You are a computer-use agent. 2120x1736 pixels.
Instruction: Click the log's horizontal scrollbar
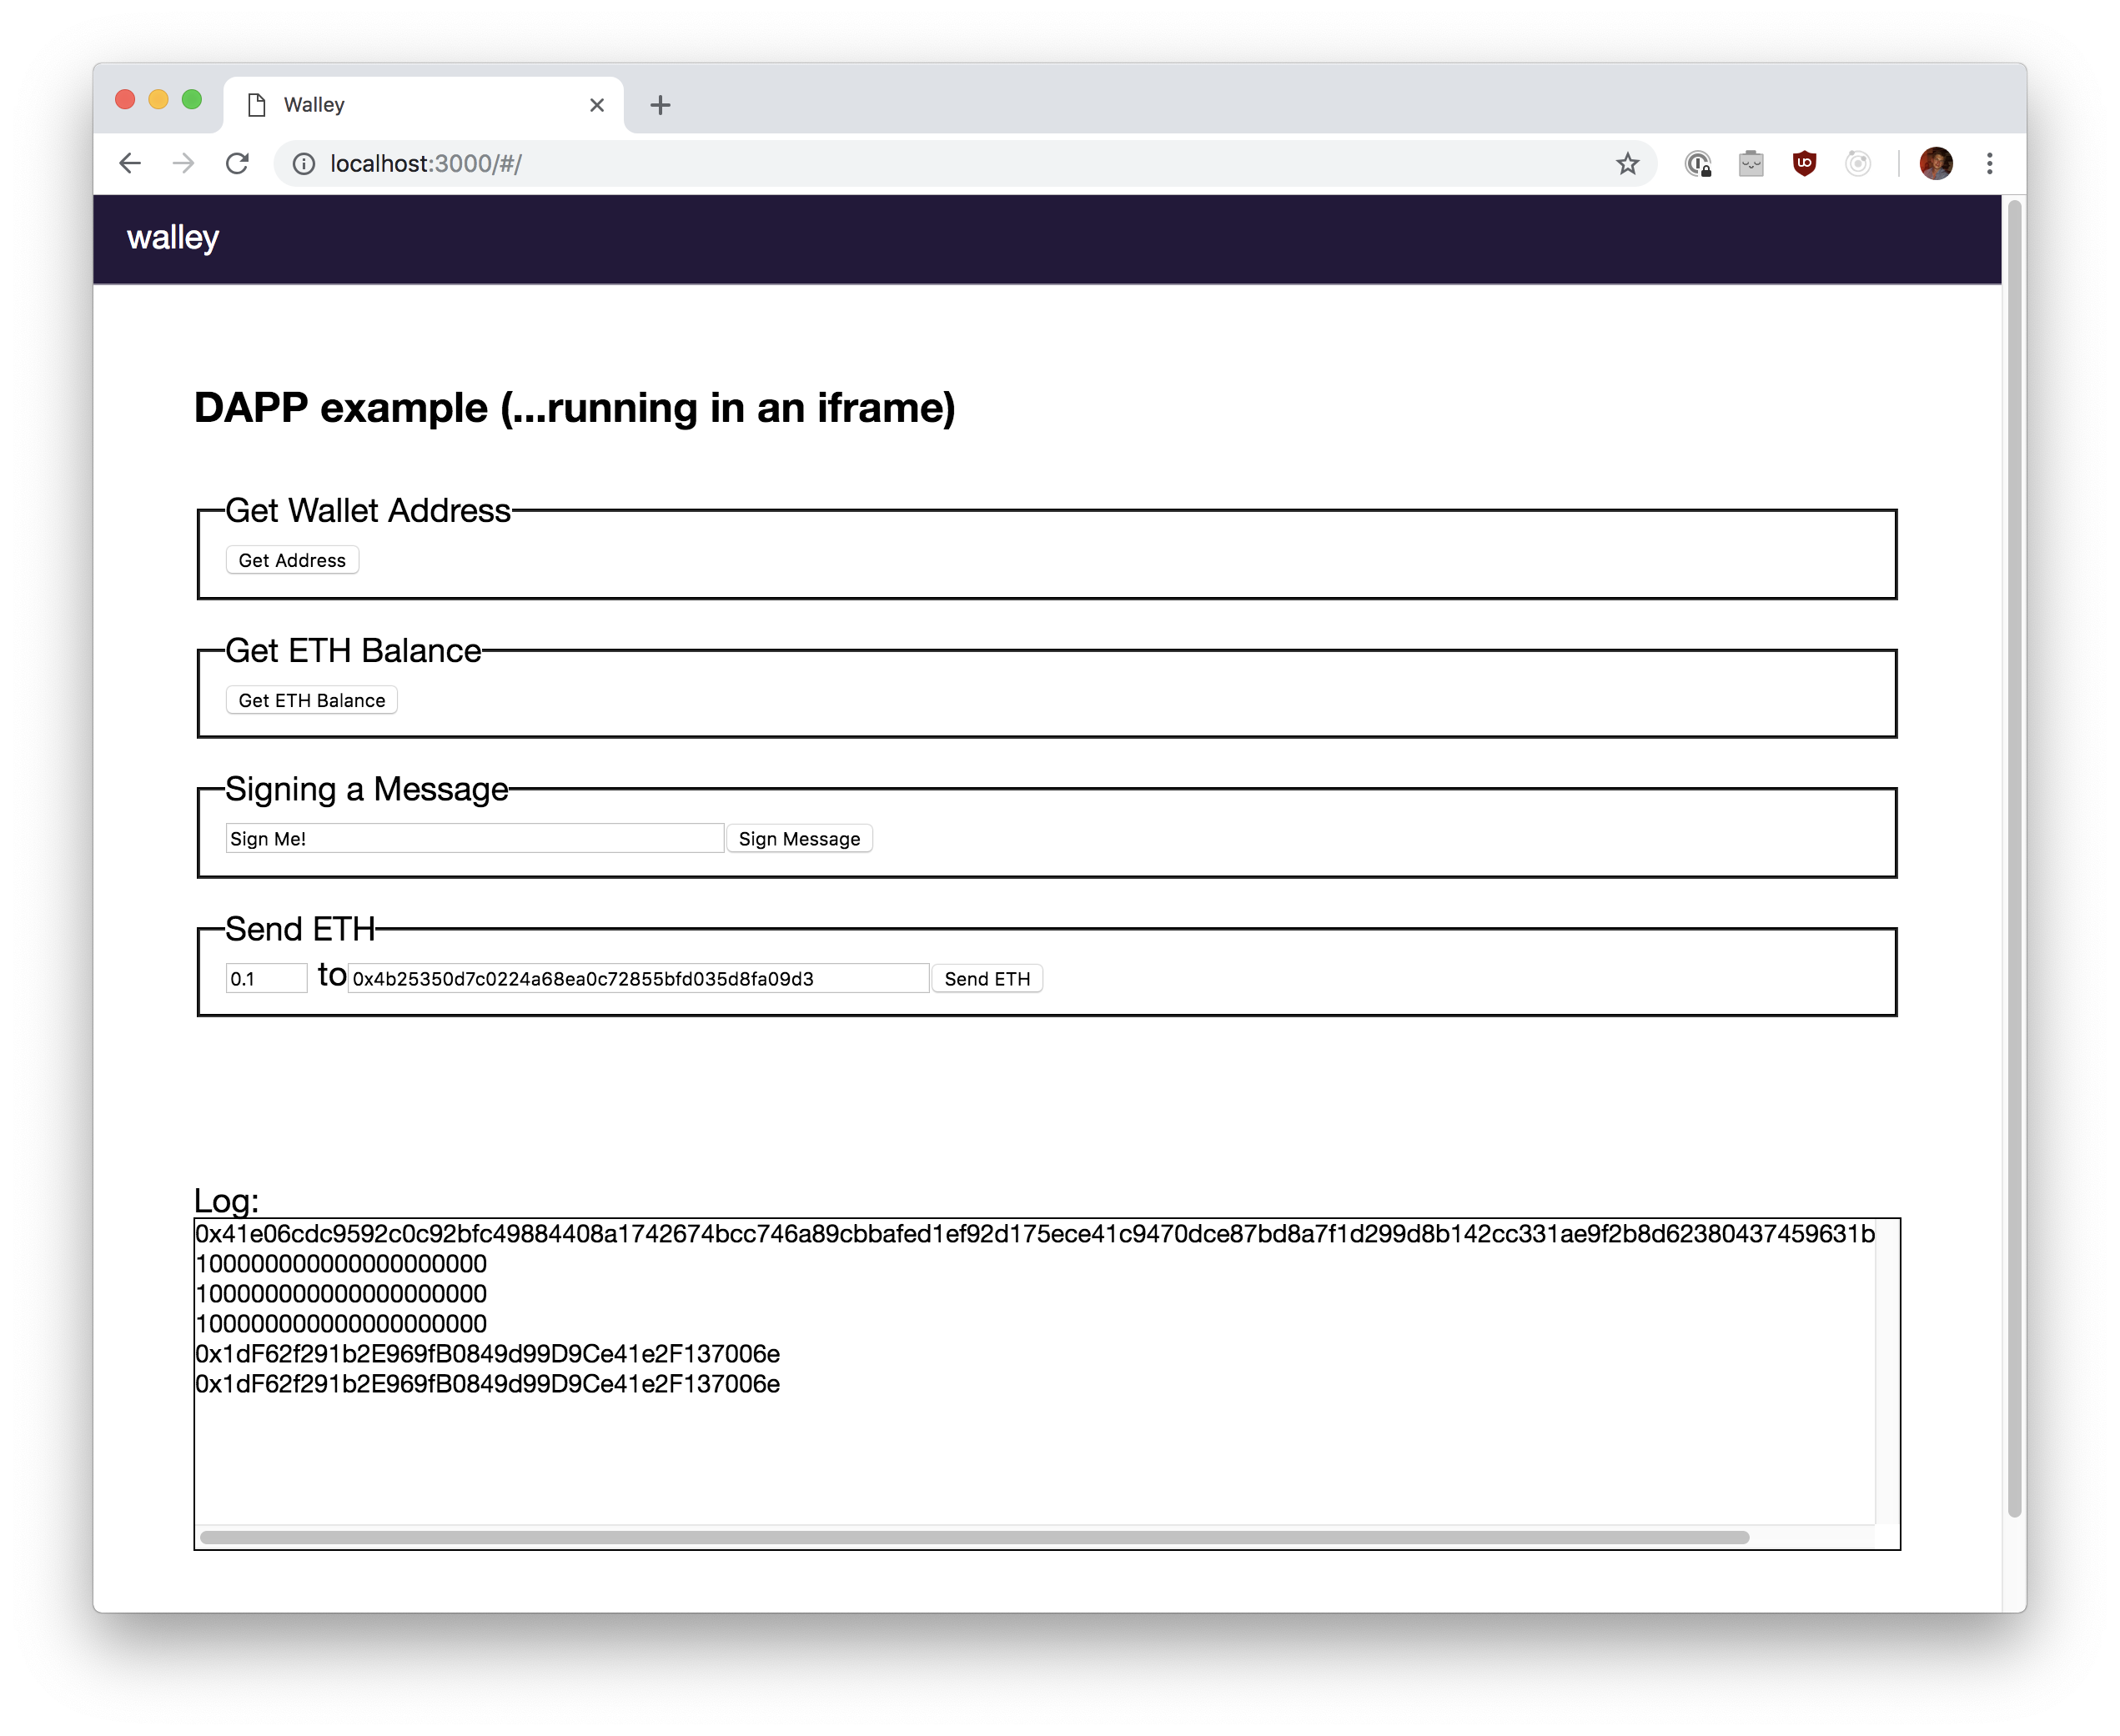point(974,1537)
